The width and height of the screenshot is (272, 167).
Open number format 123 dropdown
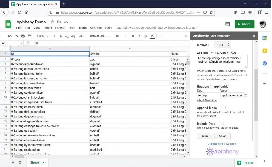(80, 36)
